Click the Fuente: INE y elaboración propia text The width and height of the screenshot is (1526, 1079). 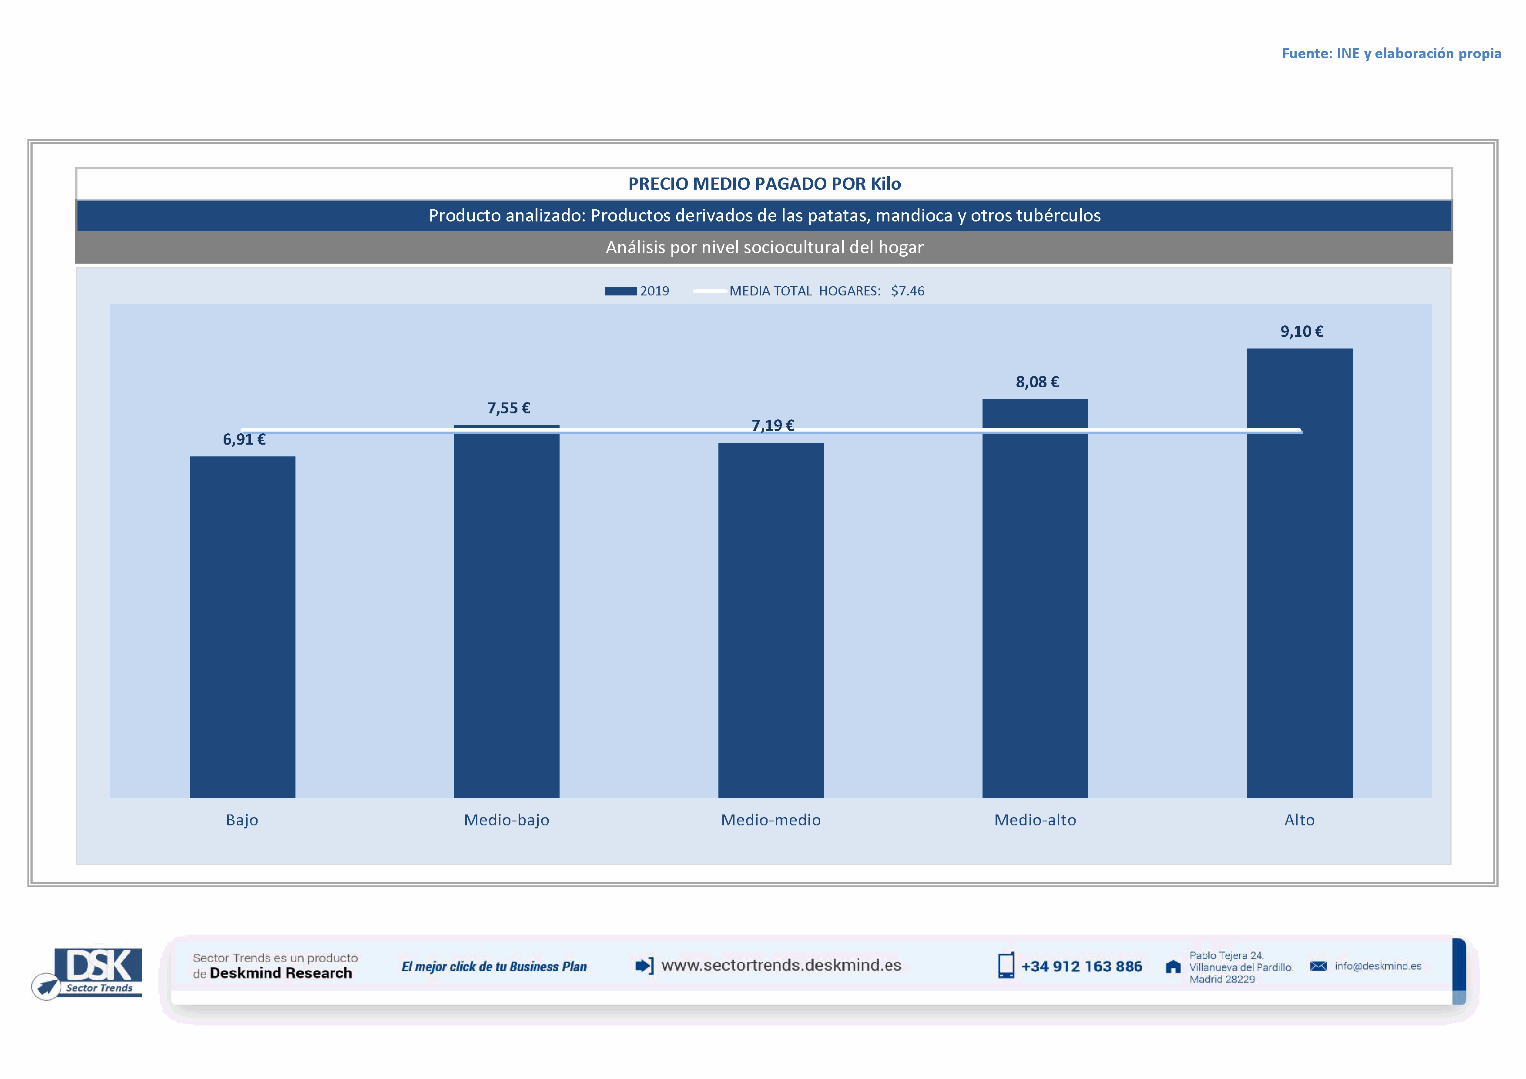click(x=1391, y=53)
